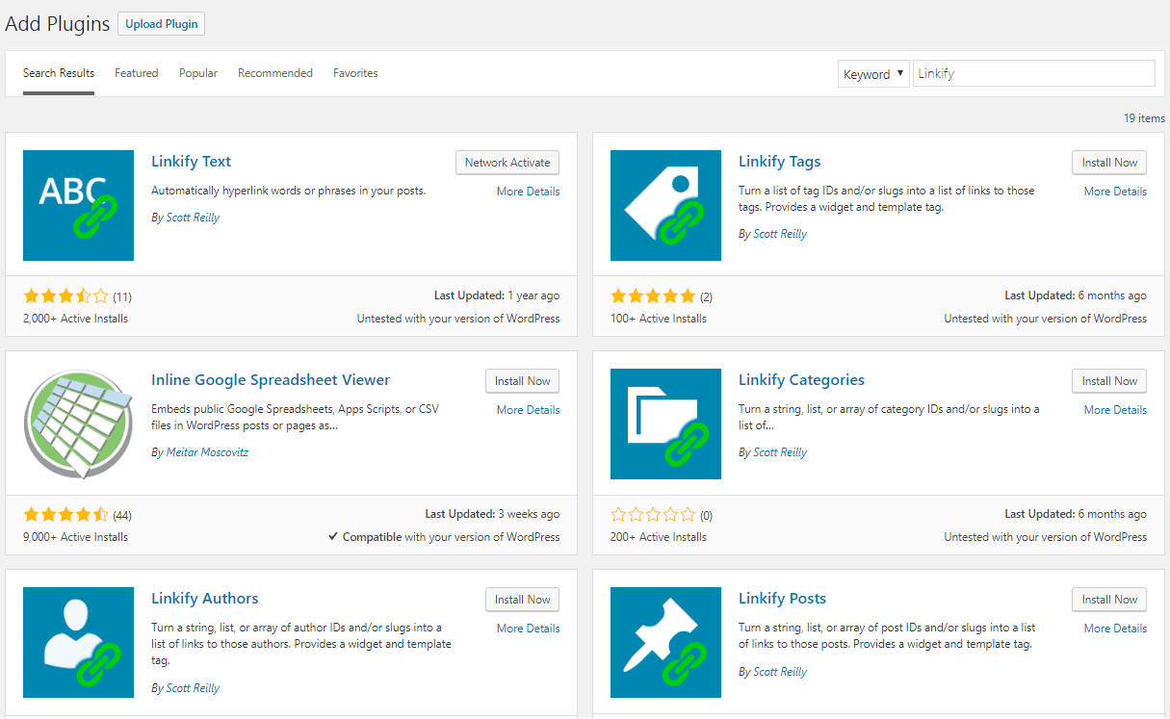Focus the plugin search field containing Linkify
Image resolution: width=1170 pixels, height=719 pixels.
(x=1032, y=74)
